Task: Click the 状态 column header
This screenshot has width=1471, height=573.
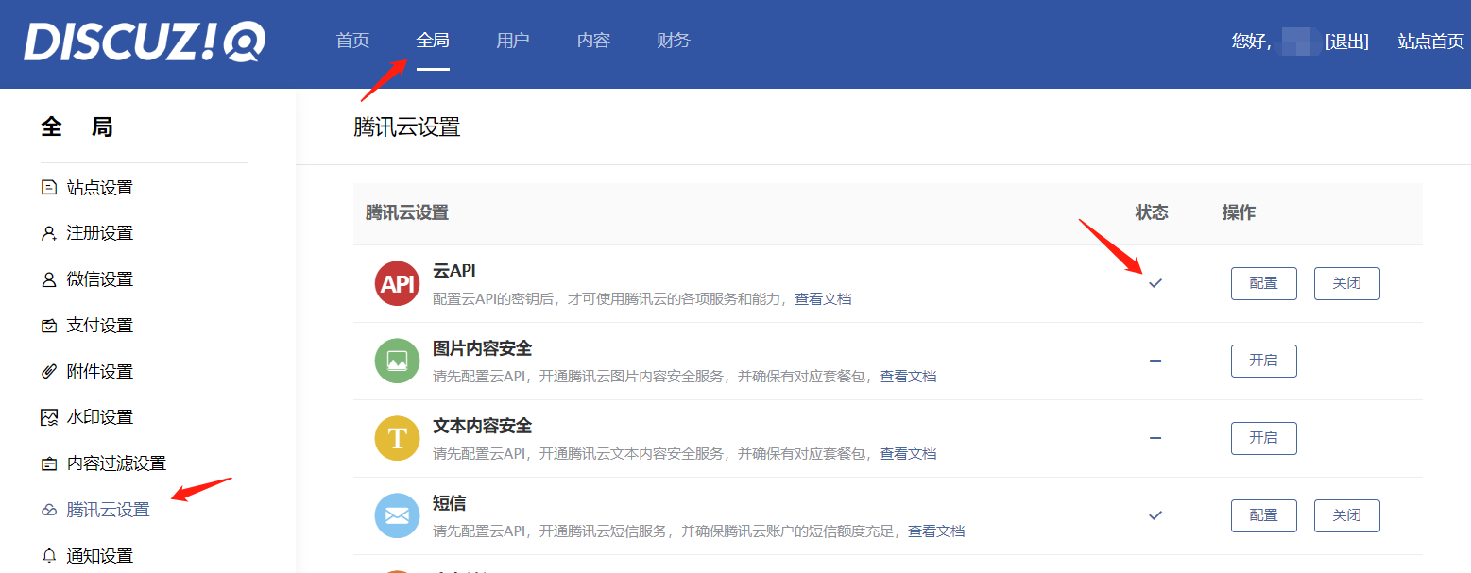Action: tap(1152, 212)
